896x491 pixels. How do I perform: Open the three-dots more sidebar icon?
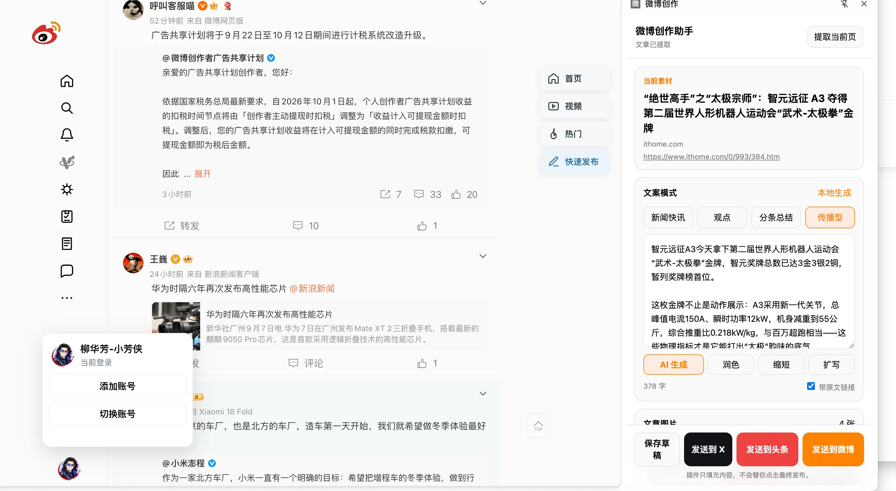[x=67, y=298]
